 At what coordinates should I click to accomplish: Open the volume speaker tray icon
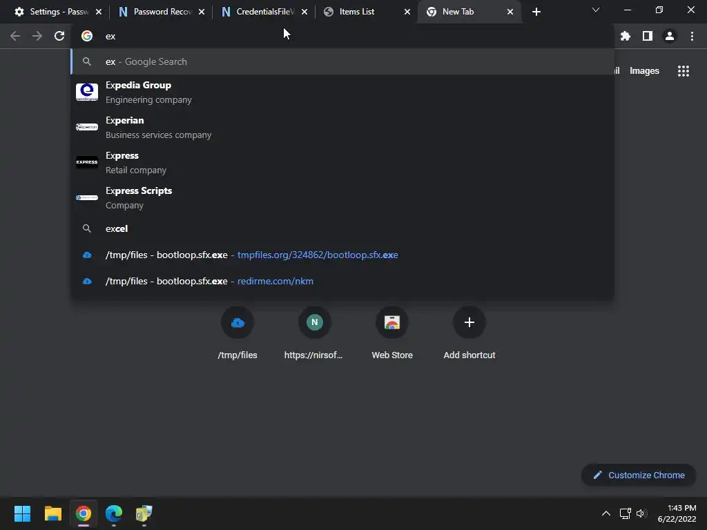pos(641,513)
